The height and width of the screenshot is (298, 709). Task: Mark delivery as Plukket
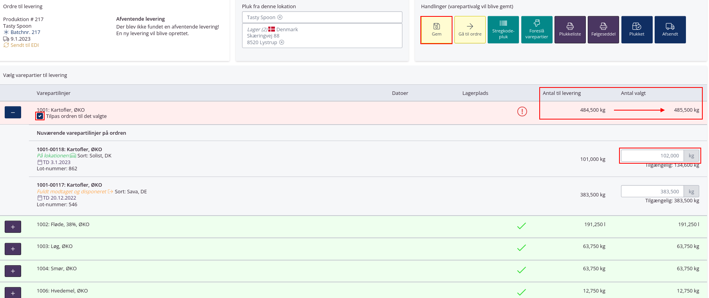click(637, 30)
